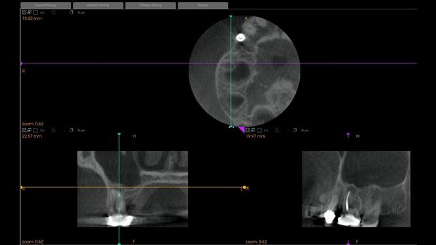Click the second toolbar icon above 19.97 mm
The image size is (436, 245).
point(253,130)
